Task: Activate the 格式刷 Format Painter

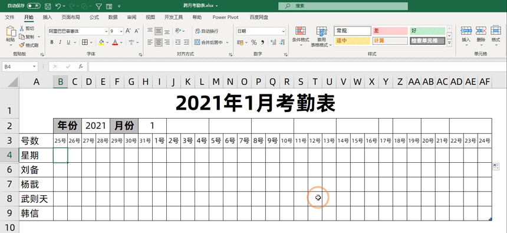Action: (29, 45)
